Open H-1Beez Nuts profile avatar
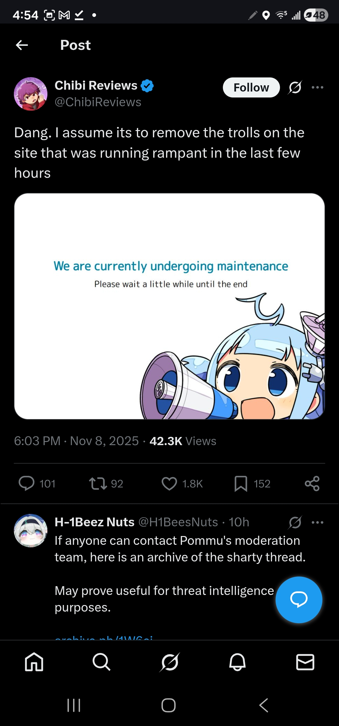This screenshot has height=726, width=339. (x=31, y=530)
